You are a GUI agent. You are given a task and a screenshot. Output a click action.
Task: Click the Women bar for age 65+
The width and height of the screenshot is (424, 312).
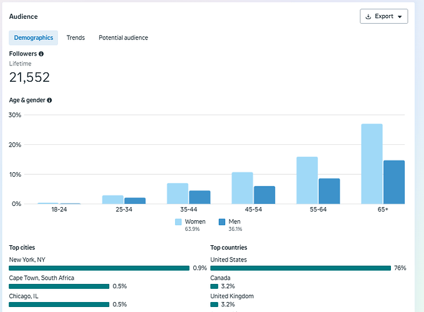coord(372,163)
